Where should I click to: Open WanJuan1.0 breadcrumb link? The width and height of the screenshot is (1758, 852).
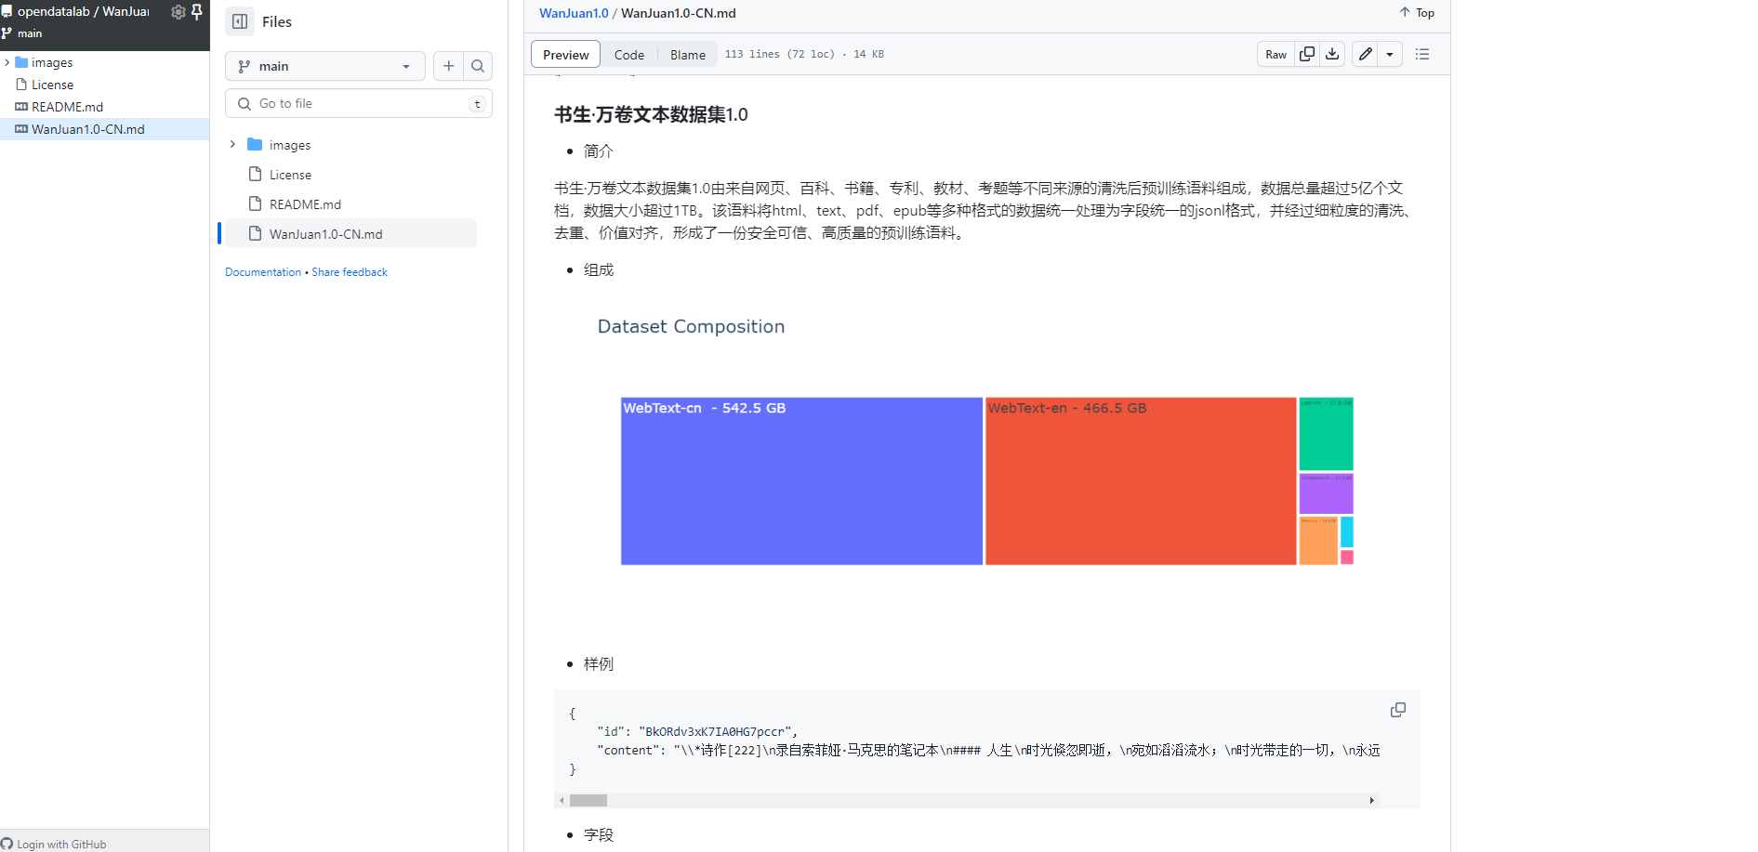574,13
